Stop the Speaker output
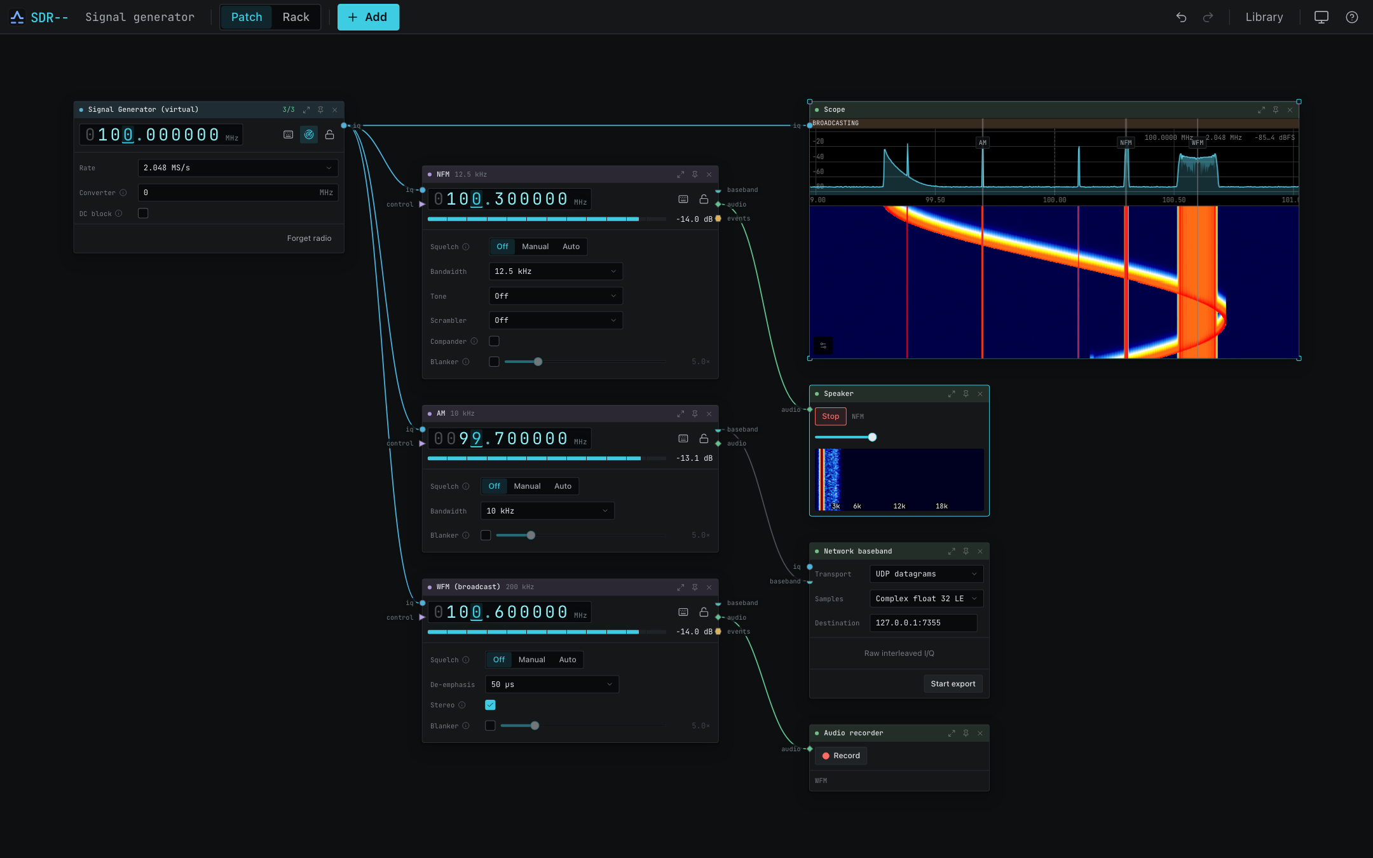Image resolution: width=1373 pixels, height=858 pixels. pyautogui.click(x=830, y=416)
